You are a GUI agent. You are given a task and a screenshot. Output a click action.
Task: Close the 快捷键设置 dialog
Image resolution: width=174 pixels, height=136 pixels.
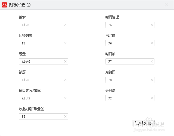coord(167,5)
